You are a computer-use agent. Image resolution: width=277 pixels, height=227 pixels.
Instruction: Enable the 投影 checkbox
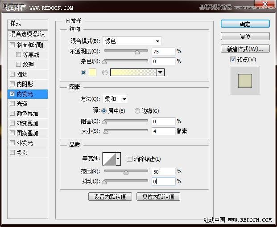[12, 152]
